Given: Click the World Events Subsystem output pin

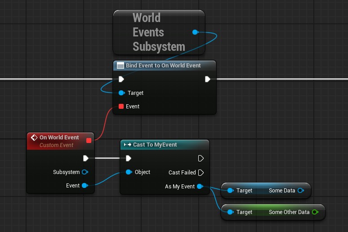Looking at the screenshot, I should coord(195,32).
